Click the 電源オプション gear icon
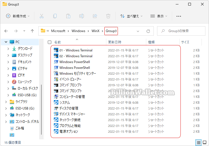Viewport: 209px width, 146px height. (56, 132)
